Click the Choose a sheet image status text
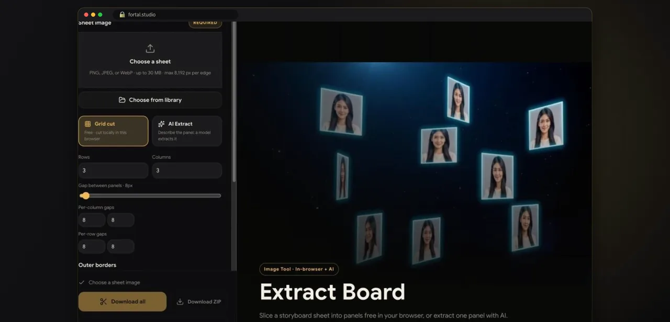Screen dimensions: 670x322 (x=114, y=282)
